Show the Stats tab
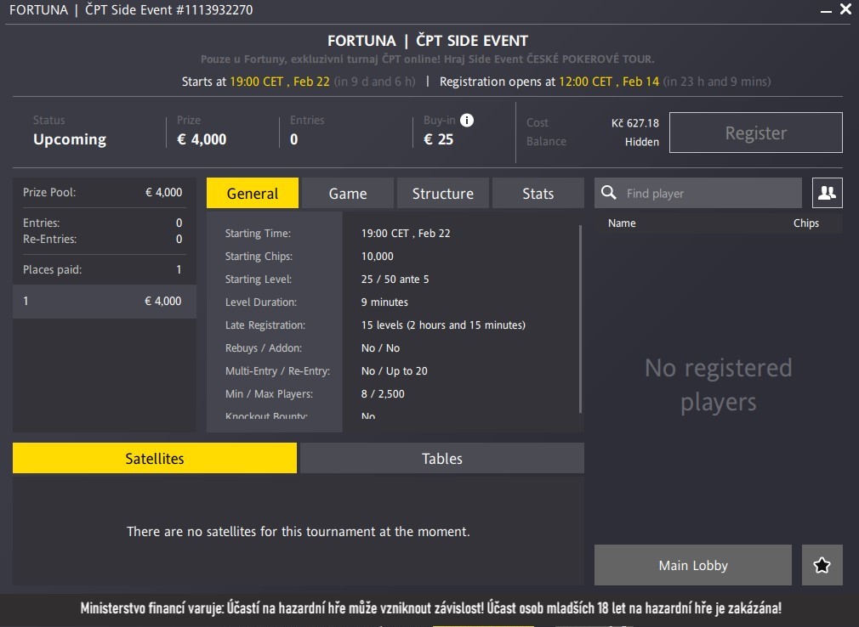The height and width of the screenshot is (627, 859). pyautogui.click(x=538, y=193)
